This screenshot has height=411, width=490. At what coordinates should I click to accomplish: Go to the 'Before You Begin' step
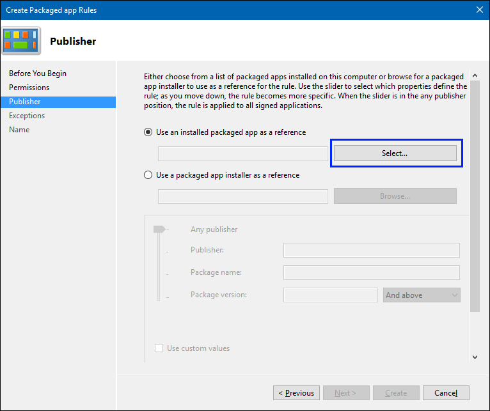(38, 74)
